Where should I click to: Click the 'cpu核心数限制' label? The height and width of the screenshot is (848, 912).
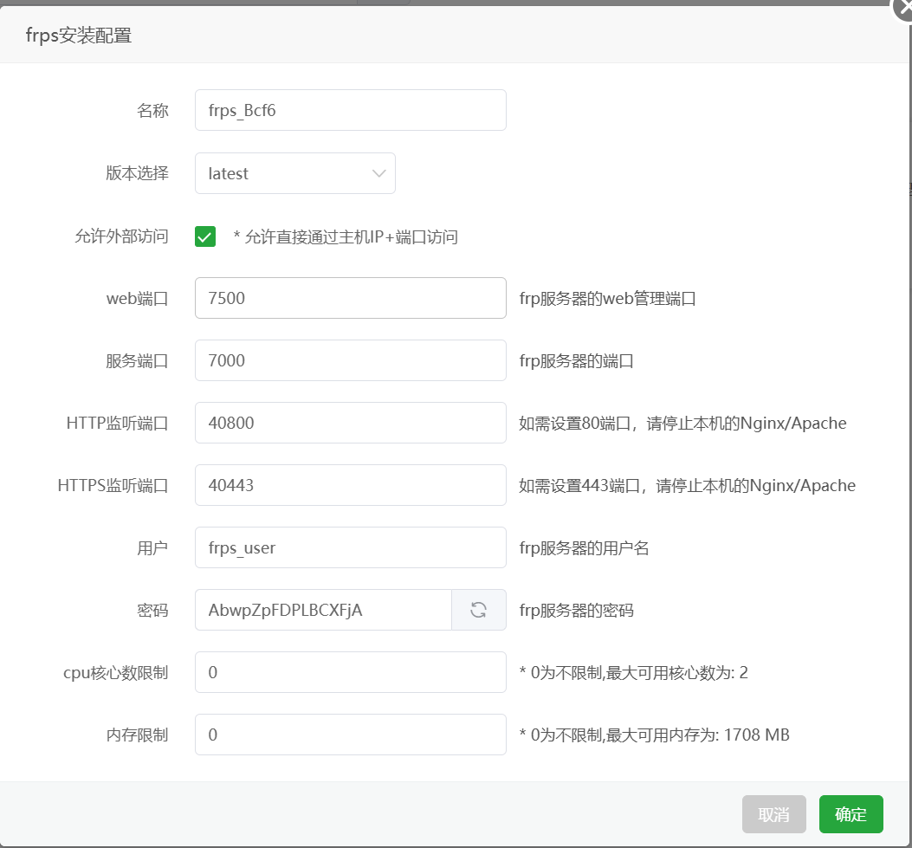[116, 673]
